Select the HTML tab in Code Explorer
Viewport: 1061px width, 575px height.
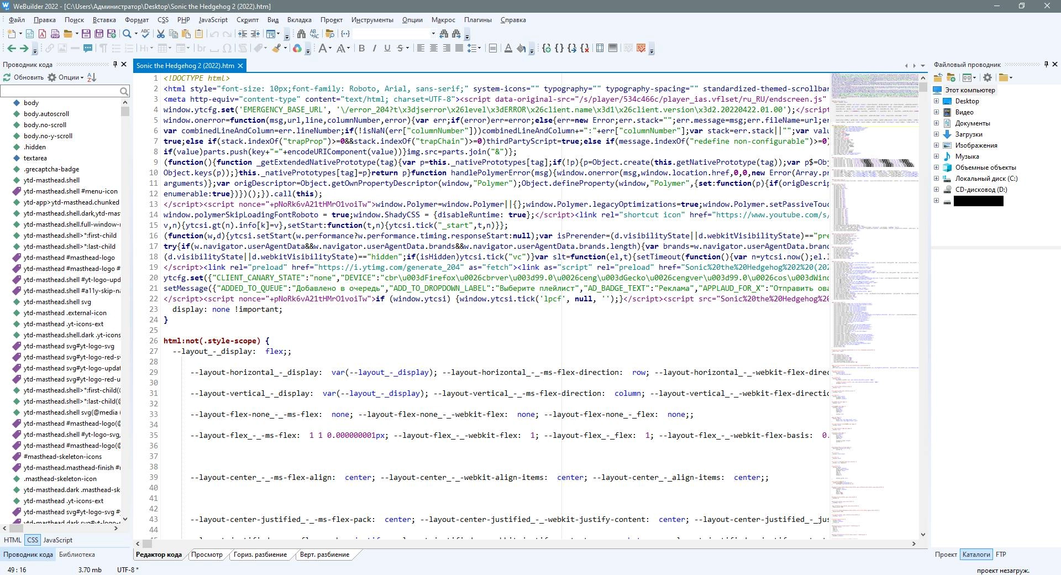point(12,540)
